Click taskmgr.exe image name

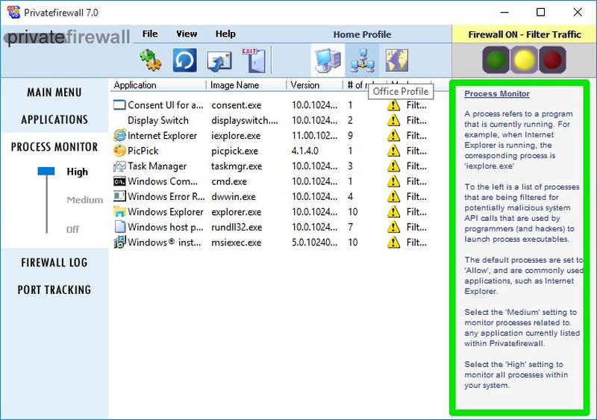(237, 166)
